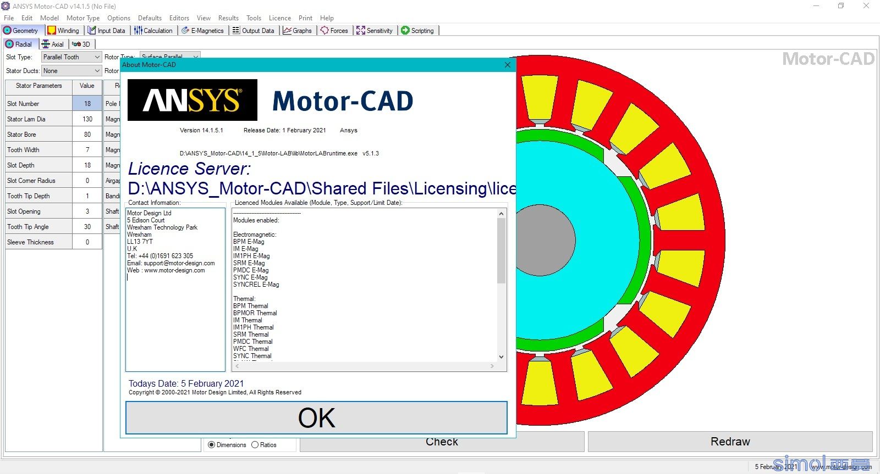The height and width of the screenshot is (474, 880).
Task: Open the Defaults menu
Action: coord(150,18)
